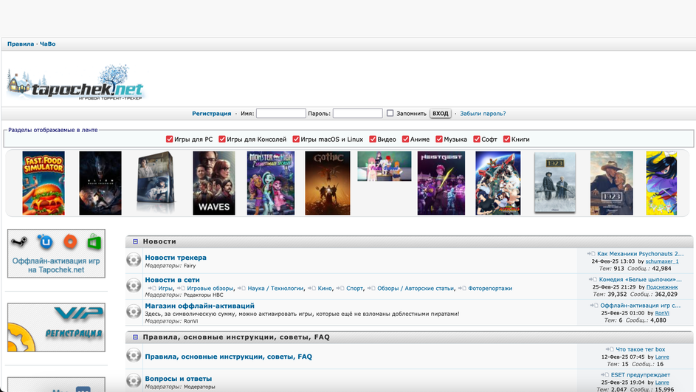
Task: Click the Регистрация link
Action: pyautogui.click(x=211, y=114)
